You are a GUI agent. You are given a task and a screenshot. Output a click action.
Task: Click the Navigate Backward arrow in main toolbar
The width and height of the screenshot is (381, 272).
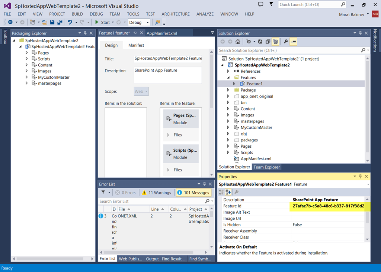pos(10,22)
